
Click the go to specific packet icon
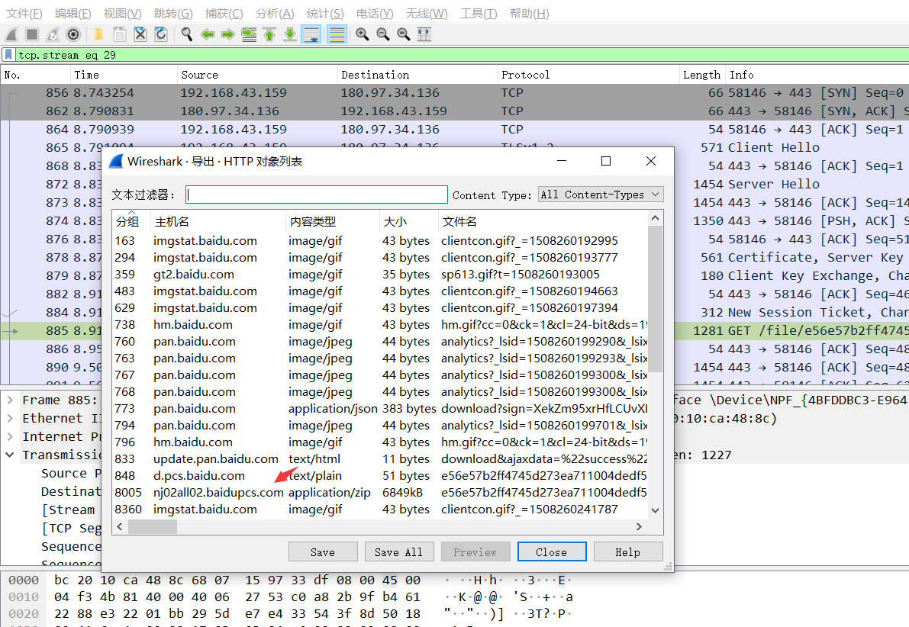coord(249,35)
